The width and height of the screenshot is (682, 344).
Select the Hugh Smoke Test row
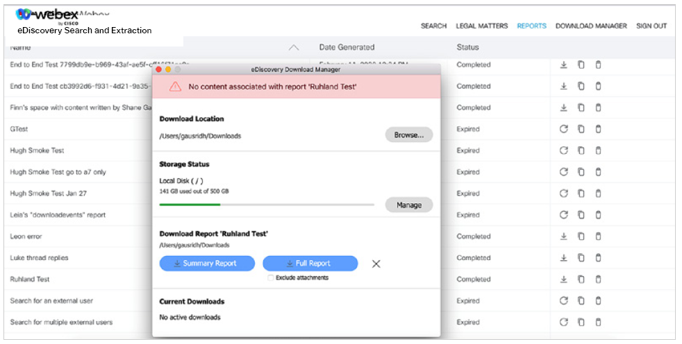(x=38, y=150)
